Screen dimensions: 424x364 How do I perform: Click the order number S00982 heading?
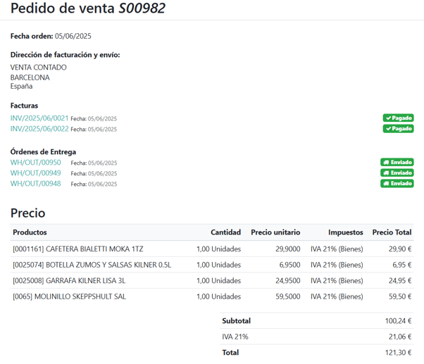point(143,9)
